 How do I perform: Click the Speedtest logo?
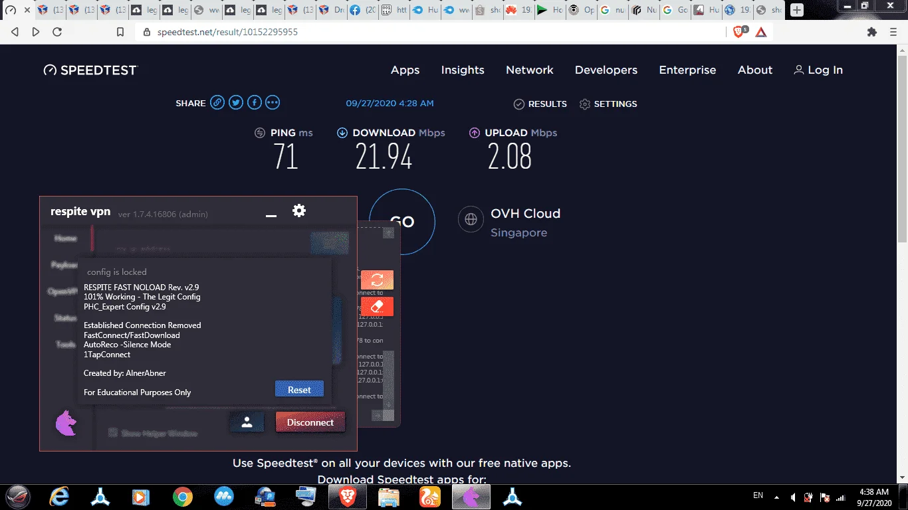point(90,70)
